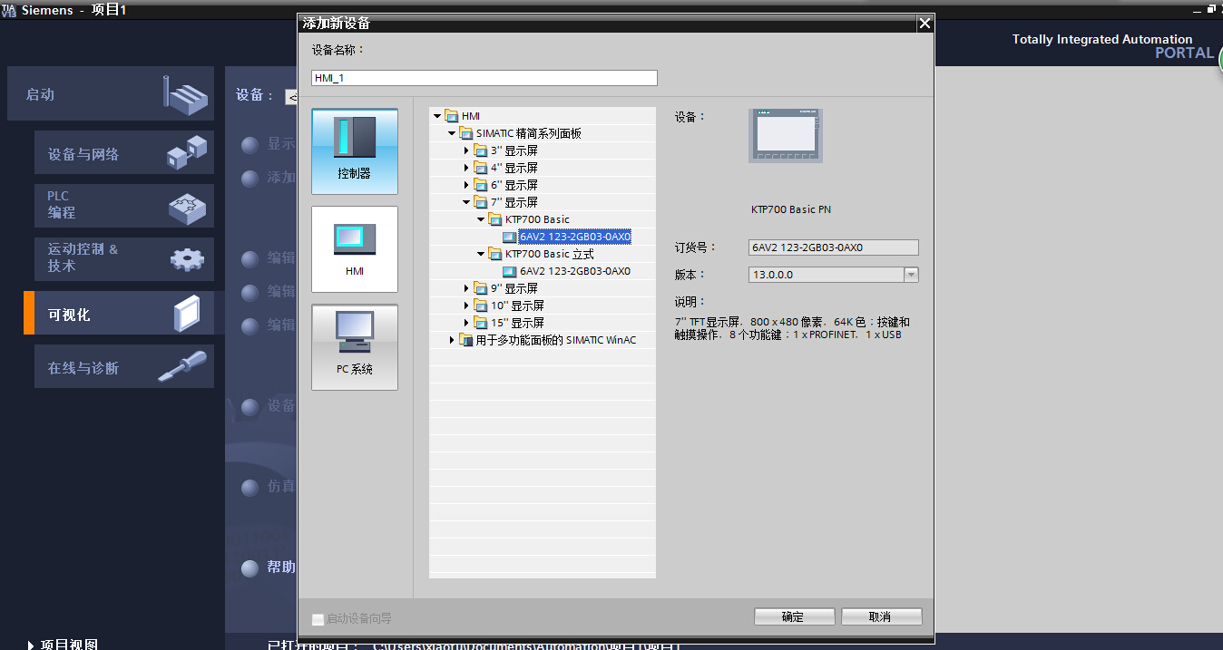Open the 运动控制 & 技术 portal section
The image size is (1223, 650).
coord(124,259)
